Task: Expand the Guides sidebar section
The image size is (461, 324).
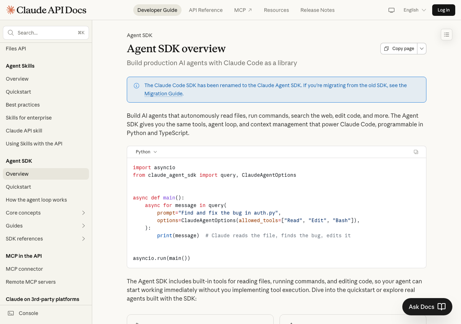Action: pyautogui.click(x=84, y=226)
